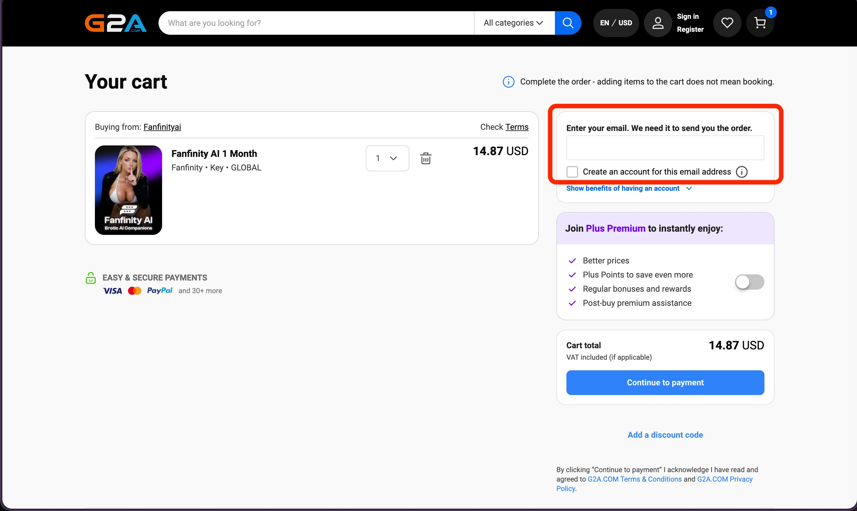
Task: Open G2A.COM Terms & Conditions link
Action: pyautogui.click(x=635, y=479)
